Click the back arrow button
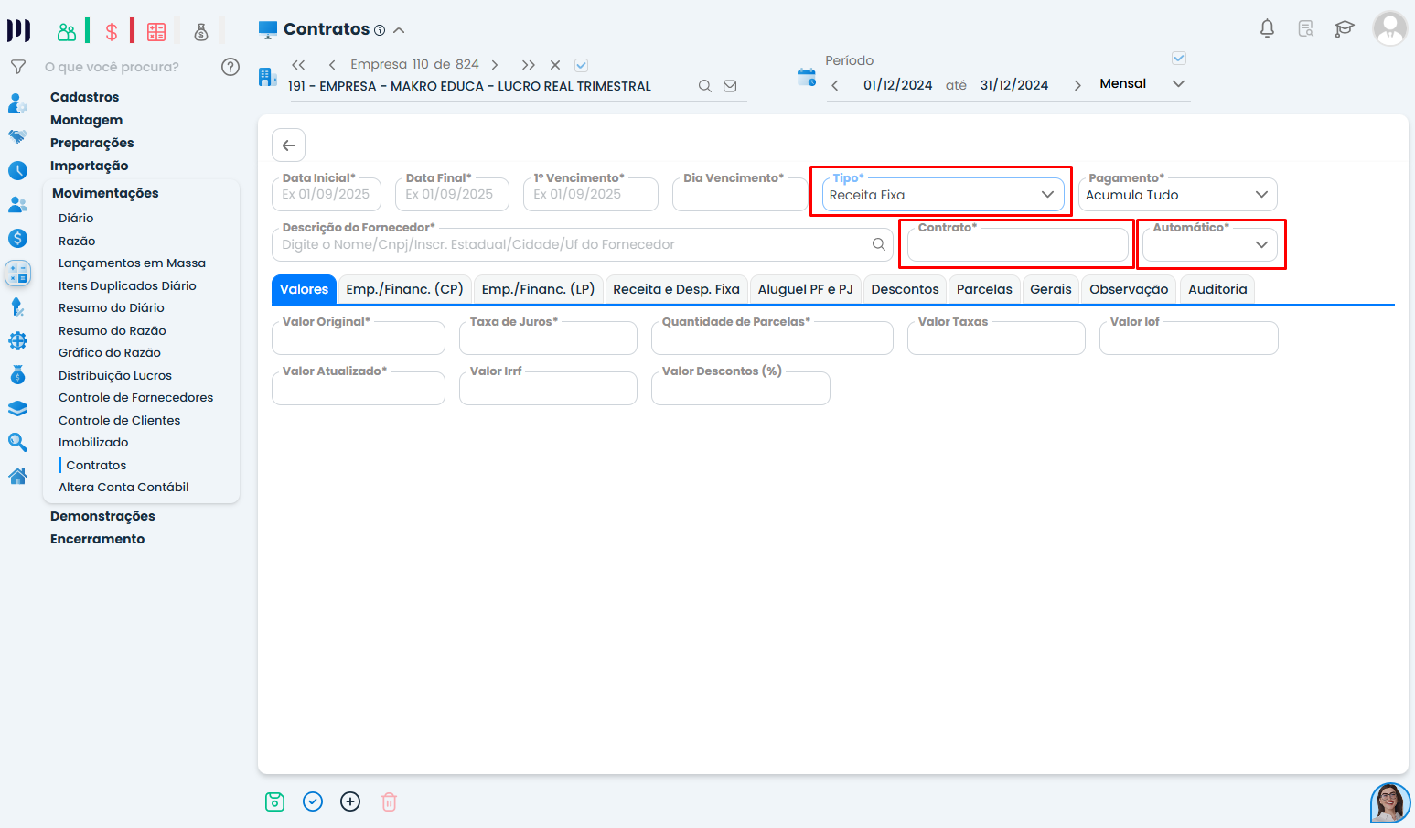1415x828 pixels. 288,145
